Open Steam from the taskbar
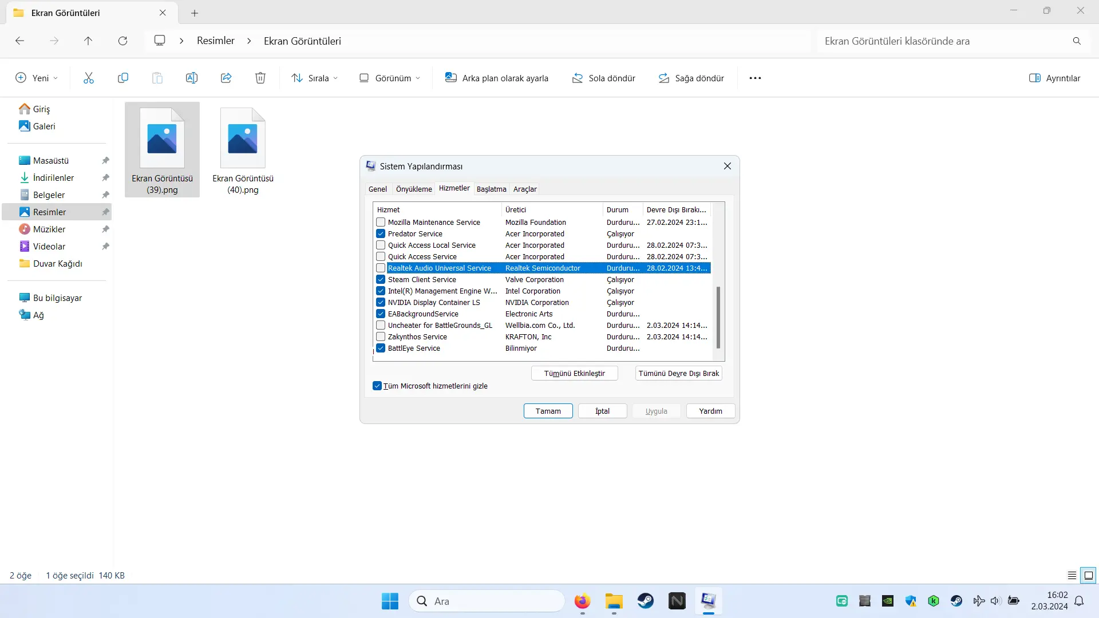The image size is (1099, 618). pyautogui.click(x=646, y=601)
